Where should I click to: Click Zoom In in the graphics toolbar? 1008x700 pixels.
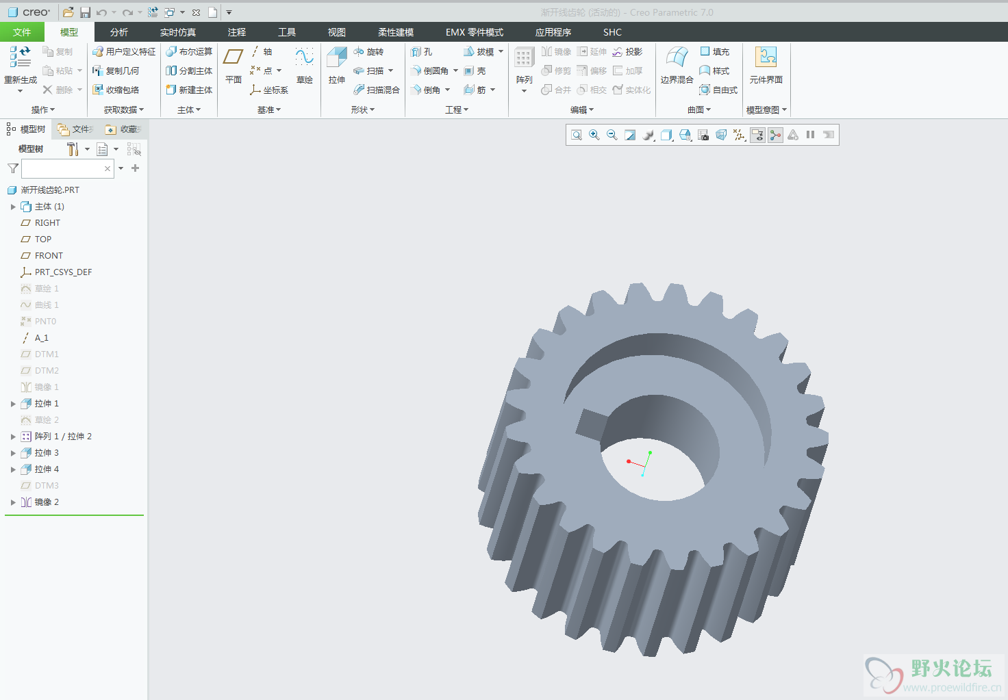pyautogui.click(x=594, y=135)
